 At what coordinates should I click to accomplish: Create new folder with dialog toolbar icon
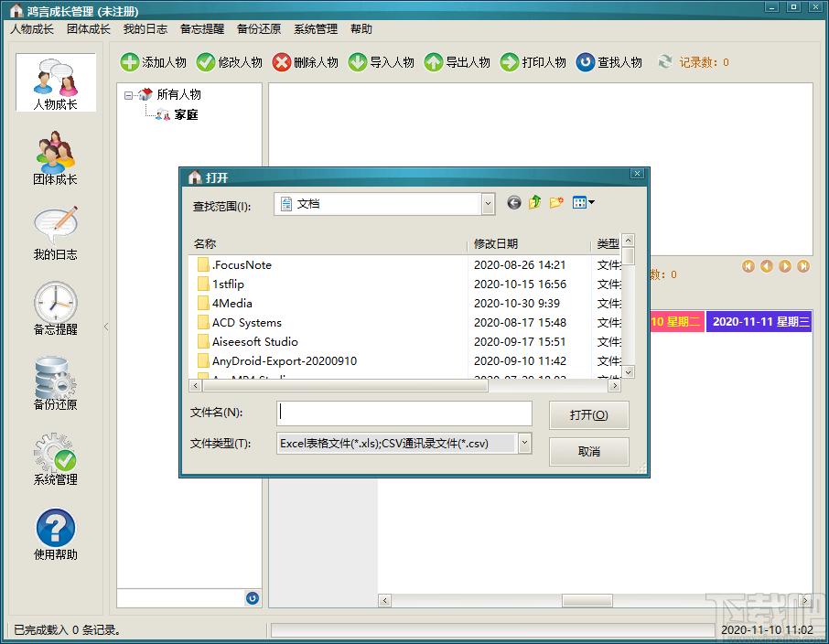(x=556, y=202)
